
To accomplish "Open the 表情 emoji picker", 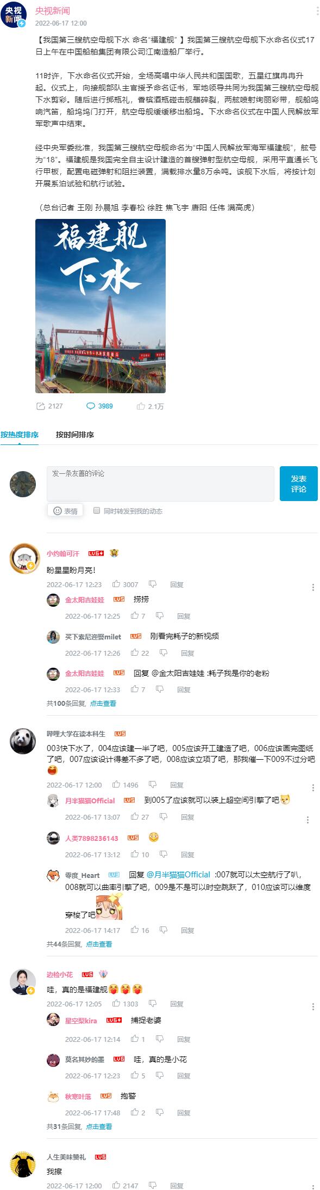I will click(x=65, y=511).
